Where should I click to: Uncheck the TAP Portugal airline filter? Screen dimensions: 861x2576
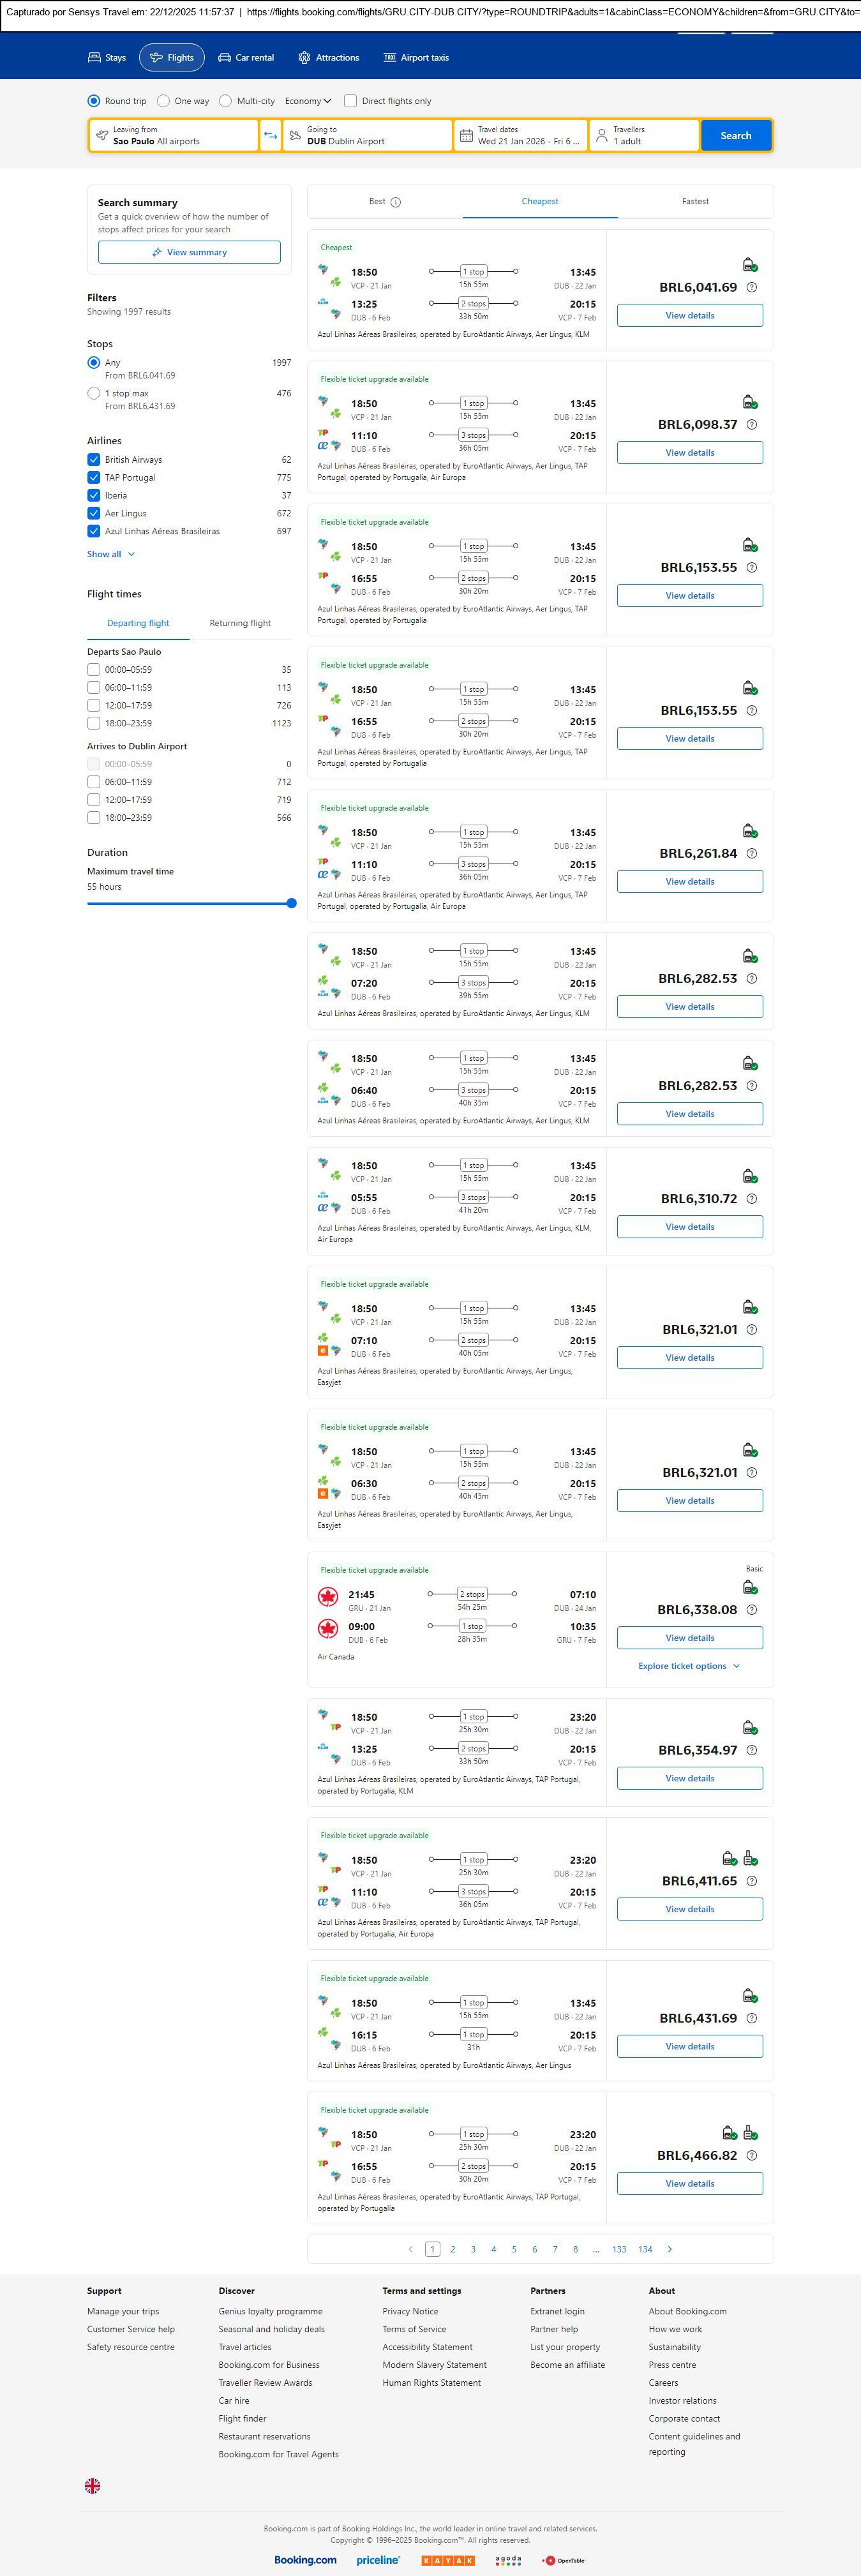94,478
